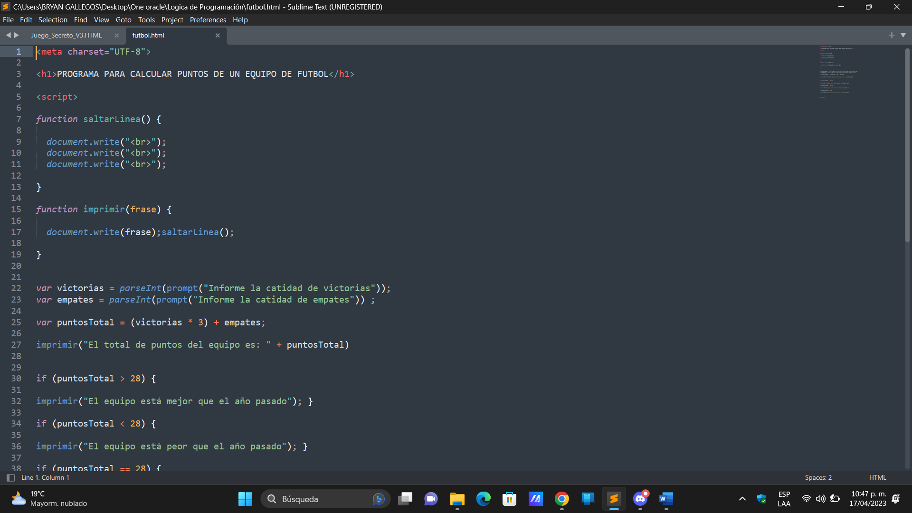The image size is (912, 513).
Task: Click line number 25 in the gutter
Action: [x=16, y=323]
